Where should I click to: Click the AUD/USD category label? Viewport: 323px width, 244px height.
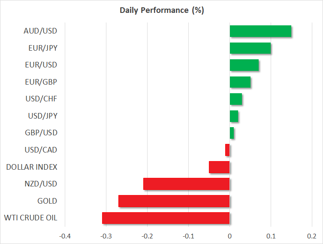click(x=41, y=31)
